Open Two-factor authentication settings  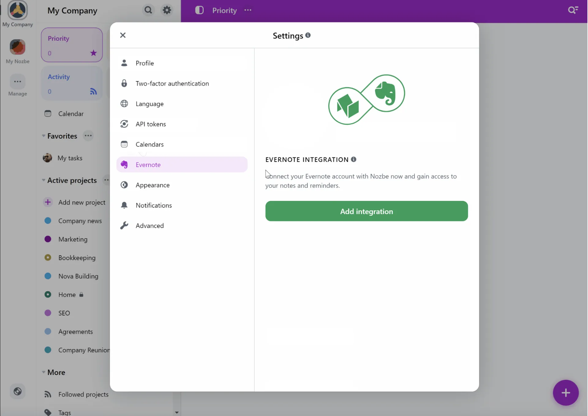pos(182,83)
